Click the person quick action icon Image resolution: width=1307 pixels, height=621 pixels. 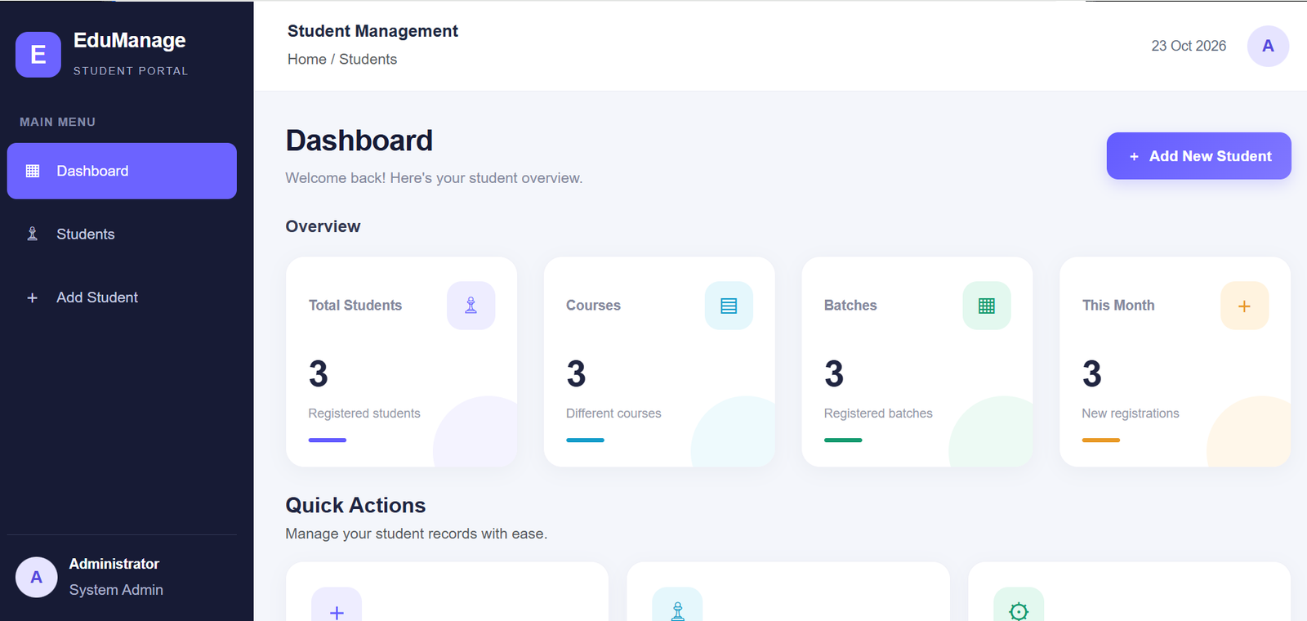click(677, 605)
